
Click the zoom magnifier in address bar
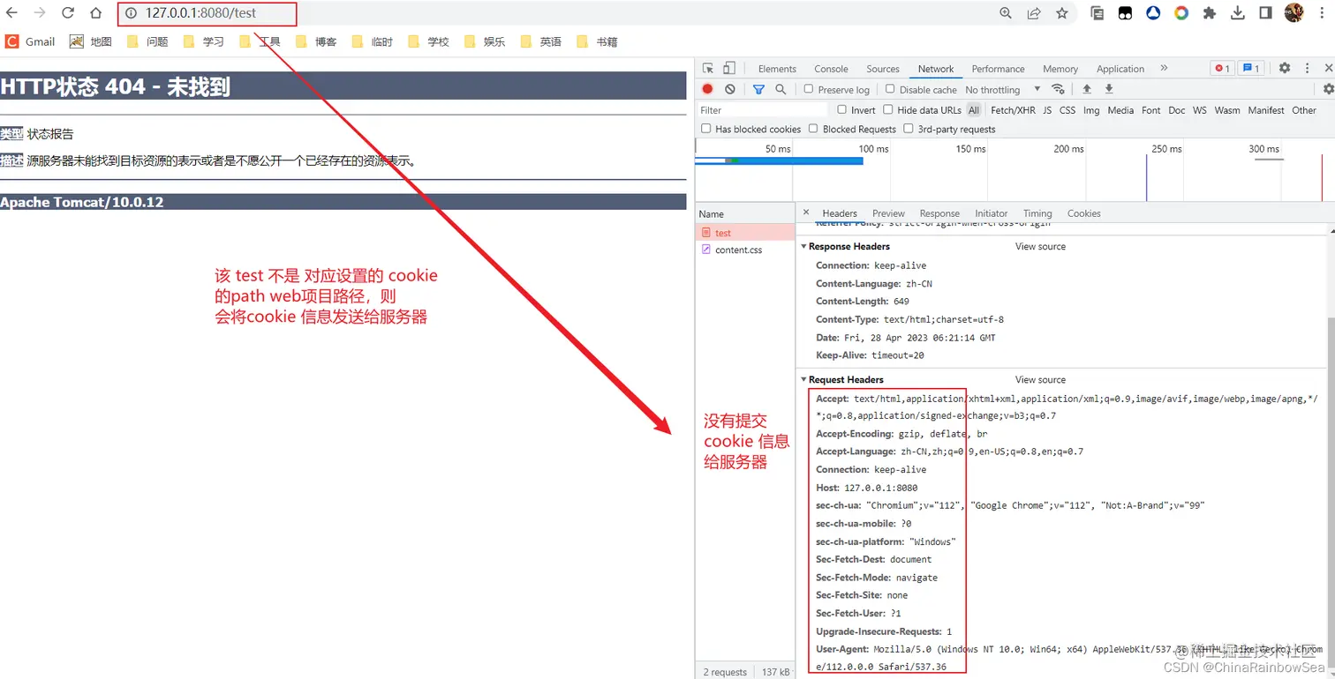tap(1006, 13)
